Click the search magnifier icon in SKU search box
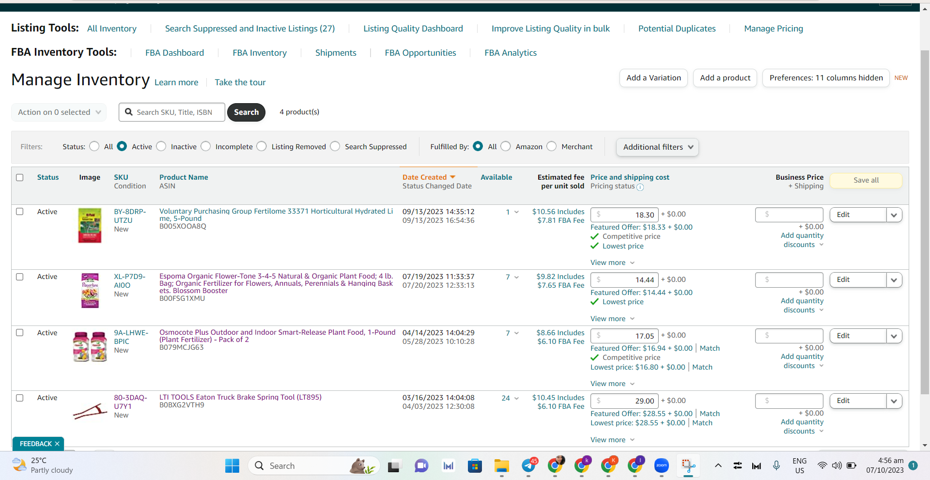This screenshot has width=930, height=480. pos(129,112)
